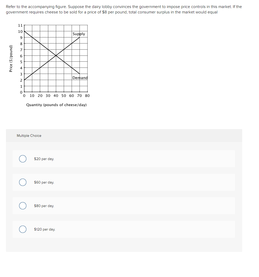Select the $20 per day radio button
Image resolution: width=259 pixels, height=277 pixels.
tap(22, 159)
